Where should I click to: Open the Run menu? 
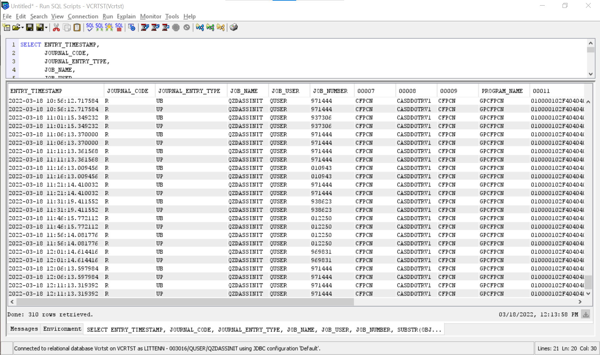pos(108,16)
